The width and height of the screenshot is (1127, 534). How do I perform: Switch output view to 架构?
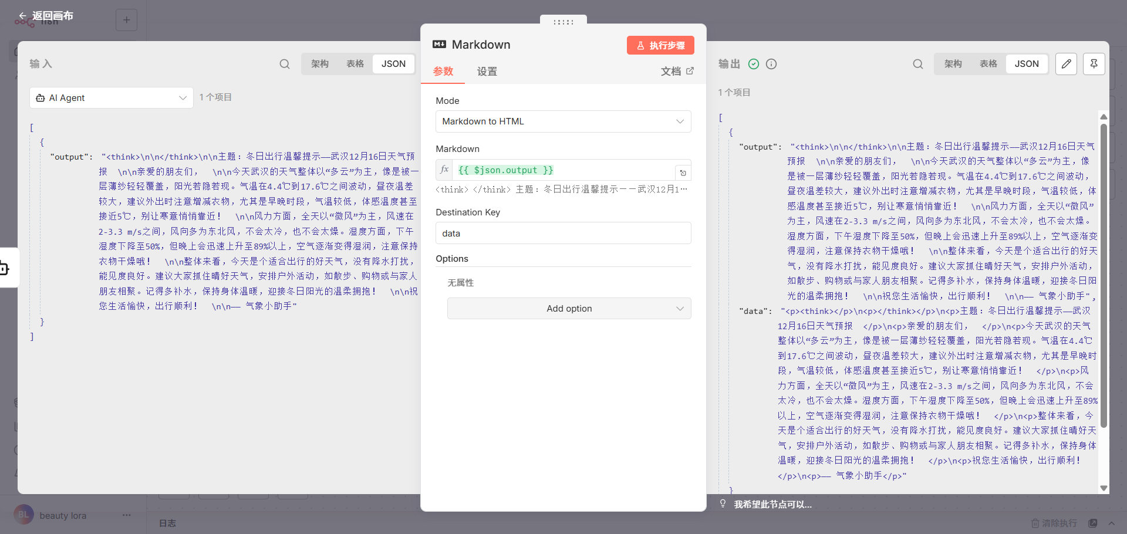953,64
